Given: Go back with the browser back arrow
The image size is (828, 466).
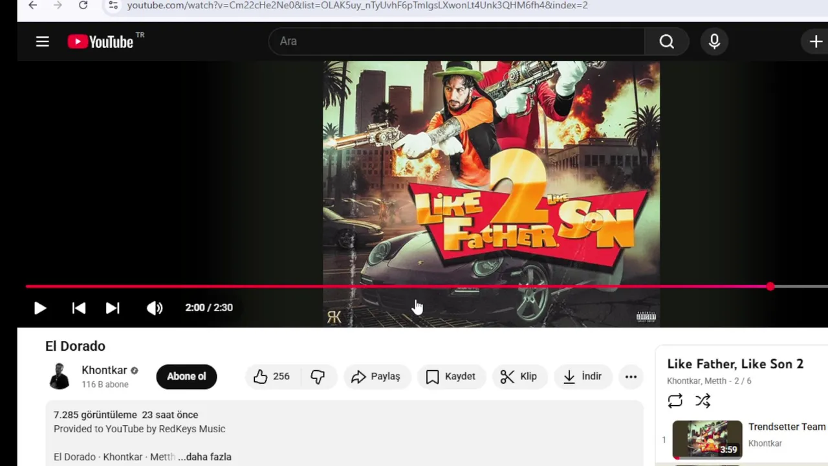Looking at the screenshot, I should (32, 5).
